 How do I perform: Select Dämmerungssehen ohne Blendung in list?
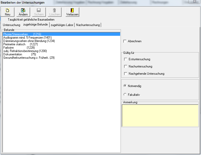tap(29, 41)
